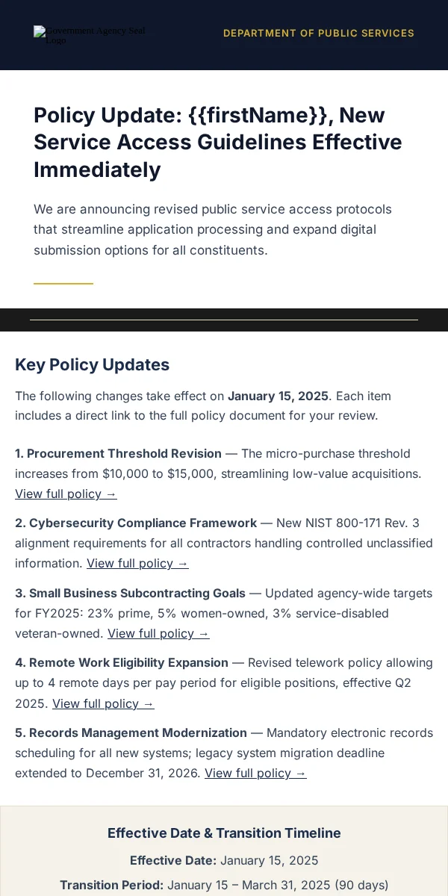Click the Small Business Subcontracting Goals title
The width and height of the screenshot is (448, 896).
tap(130, 594)
